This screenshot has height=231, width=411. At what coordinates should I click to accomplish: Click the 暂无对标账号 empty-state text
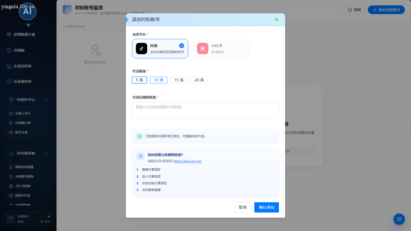pos(95,62)
